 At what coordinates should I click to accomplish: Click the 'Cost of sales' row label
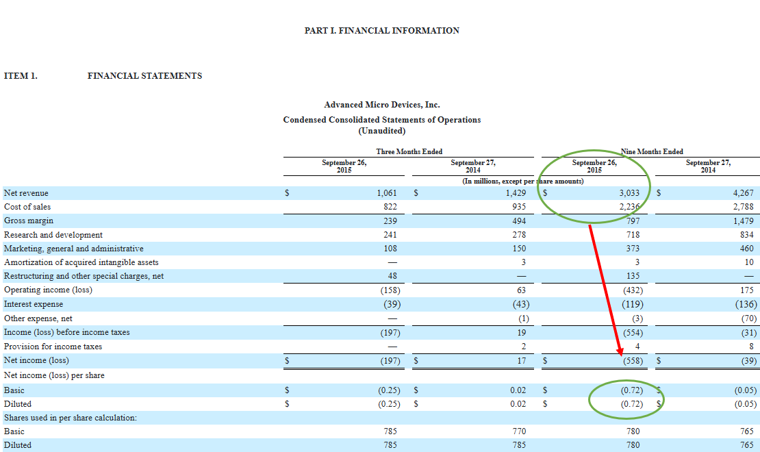tap(27, 207)
